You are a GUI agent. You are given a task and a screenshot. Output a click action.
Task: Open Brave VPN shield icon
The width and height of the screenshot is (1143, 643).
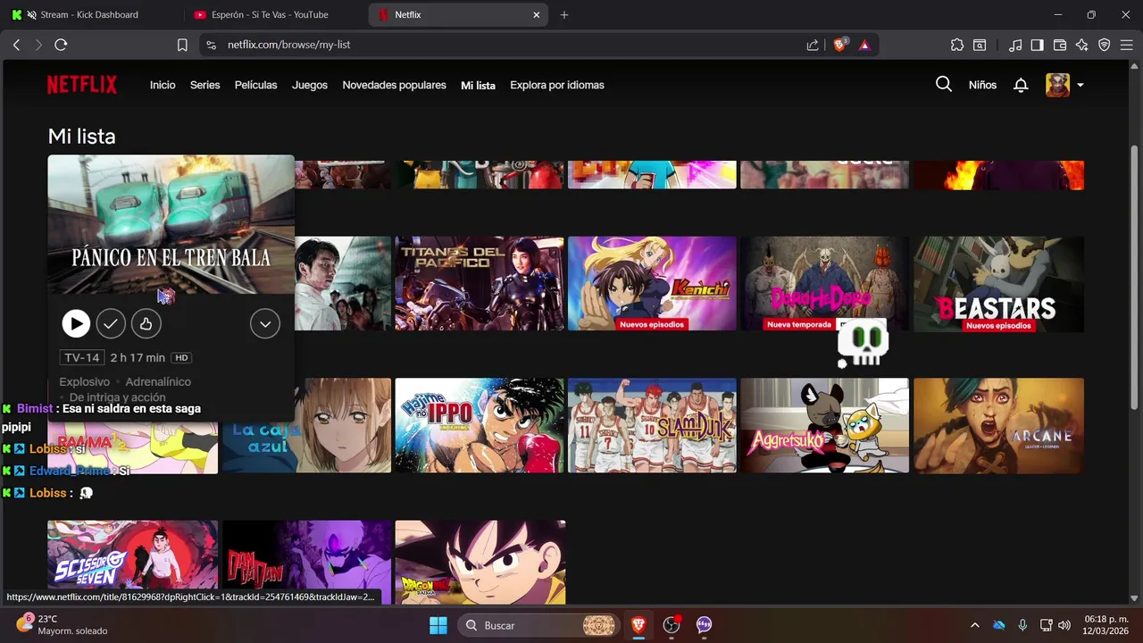(1105, 45)
